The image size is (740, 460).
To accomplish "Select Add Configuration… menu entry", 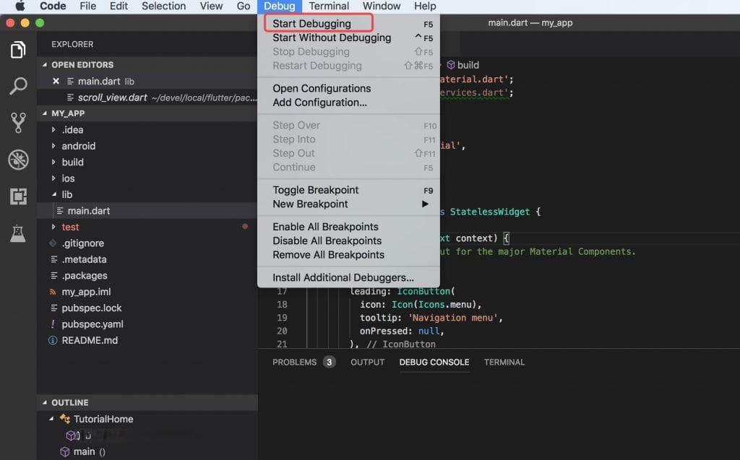I will [x=349, y=103].
